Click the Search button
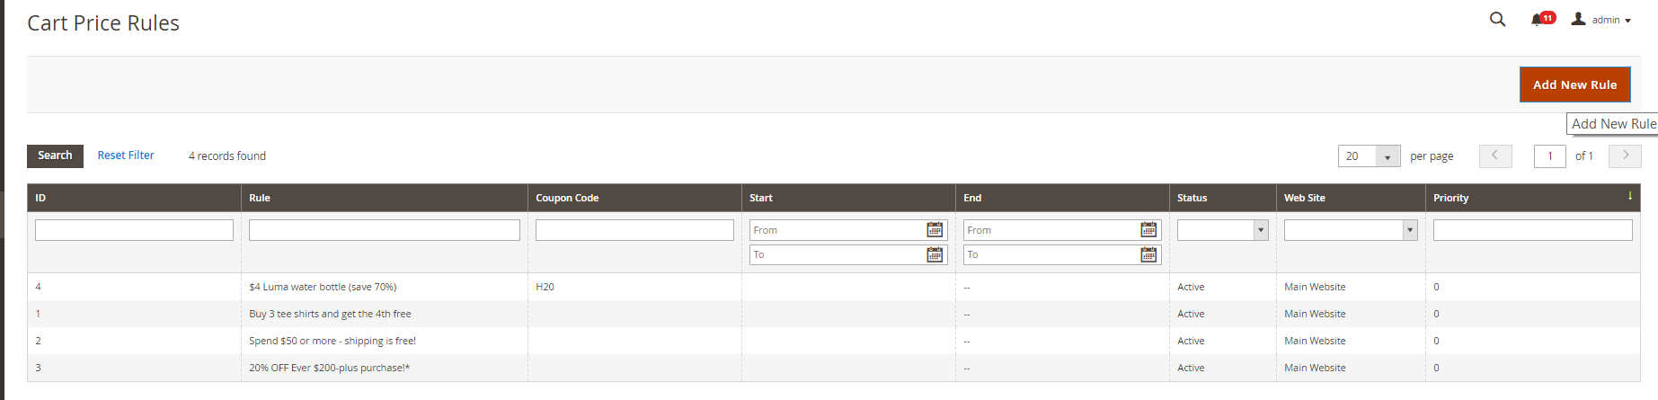This screenshot has height=400, width=1658. (x=55, y=156)
